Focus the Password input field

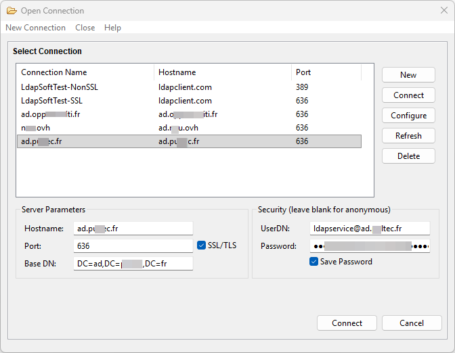pyautogui.click(x=370, y=246)
